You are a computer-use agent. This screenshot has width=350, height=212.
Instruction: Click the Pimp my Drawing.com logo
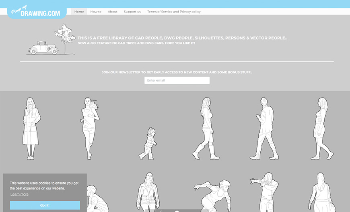point(37,11)
